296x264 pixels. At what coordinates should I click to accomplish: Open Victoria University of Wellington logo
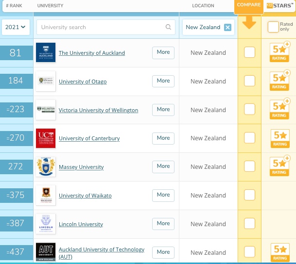[46, 110]
